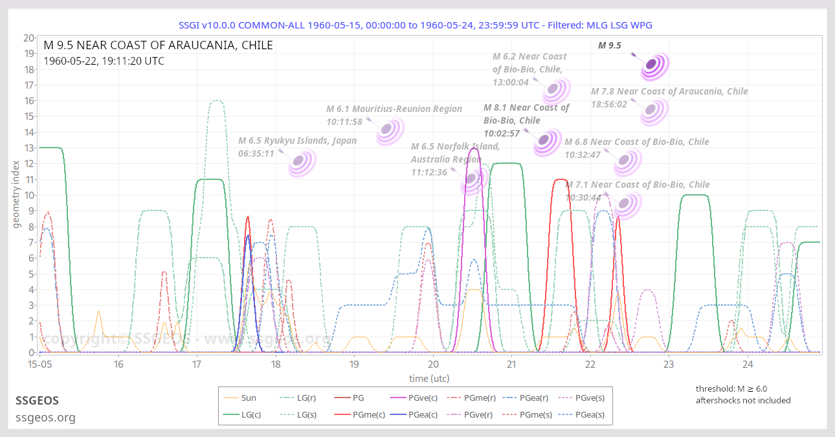
Task: Click the 'M 7.1 Near Coast of Bio-Bio' label
Action: pyautogui.click(x=638, y=185)
